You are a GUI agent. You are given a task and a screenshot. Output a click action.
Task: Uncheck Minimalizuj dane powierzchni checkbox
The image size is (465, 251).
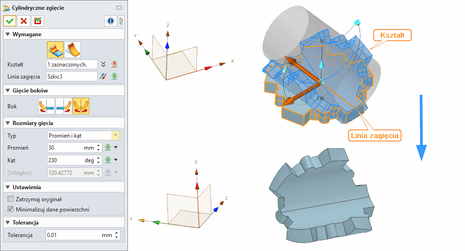tap(11, 209)
